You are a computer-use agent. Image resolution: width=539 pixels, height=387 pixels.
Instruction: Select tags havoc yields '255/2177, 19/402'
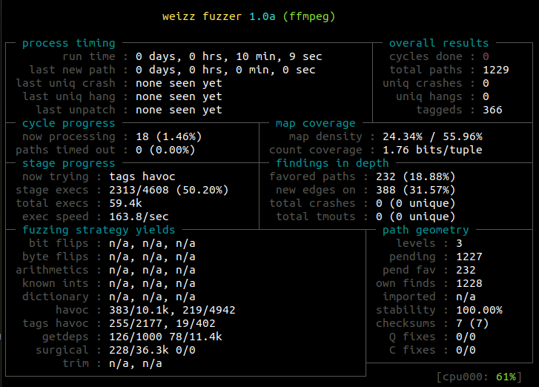[162, 323]
